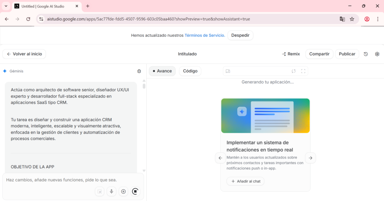Restore down the Chrome window
The width and height of the screenshot is (384, 201).
[x=363, y=6]
